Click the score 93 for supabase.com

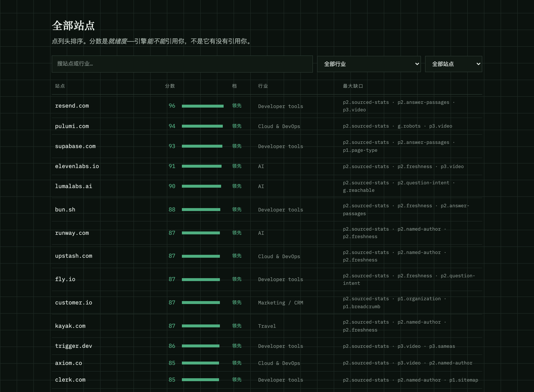pyautogui.click(x=172, y=146)
